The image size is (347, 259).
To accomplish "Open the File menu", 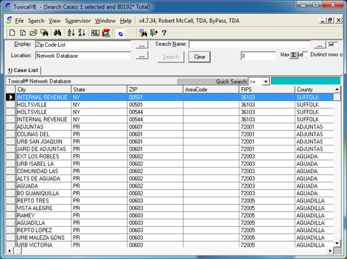I will (x=19, y=21).
